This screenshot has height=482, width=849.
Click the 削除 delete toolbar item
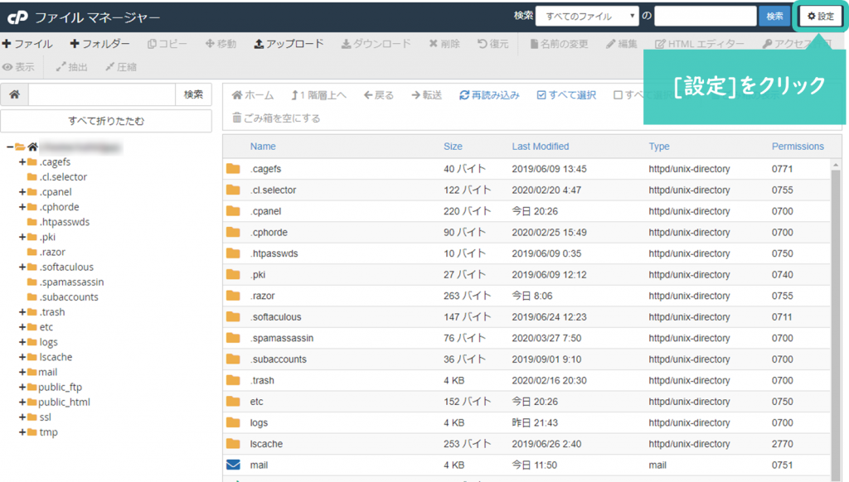click(x=444, y=44)
